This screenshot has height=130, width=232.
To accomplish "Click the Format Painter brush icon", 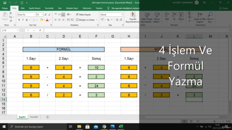I will pos(11,21).
